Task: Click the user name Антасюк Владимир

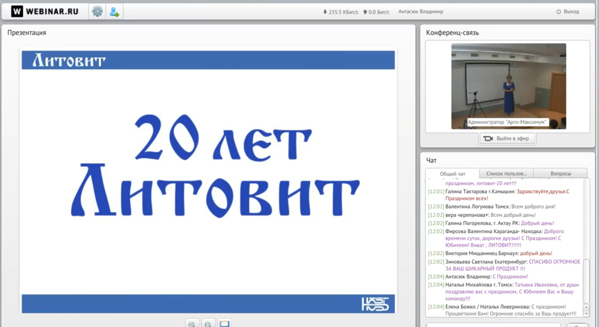Action: pos(420,12)
